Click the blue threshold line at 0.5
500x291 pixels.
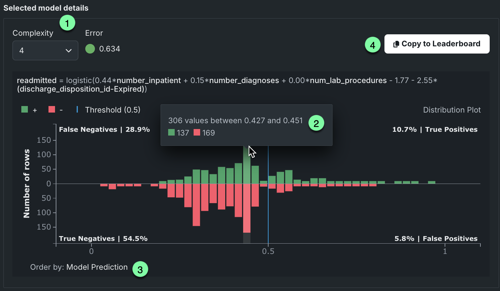[268, 213]
